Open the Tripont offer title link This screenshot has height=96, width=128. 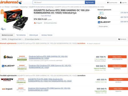pos(49,89)
